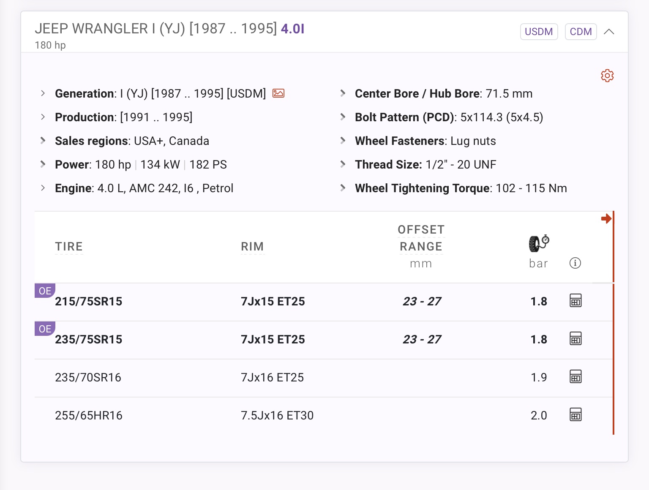Viewport: 649px width, 490px height.
Task: View the generation image icon
Action: (x=278, y=93)
